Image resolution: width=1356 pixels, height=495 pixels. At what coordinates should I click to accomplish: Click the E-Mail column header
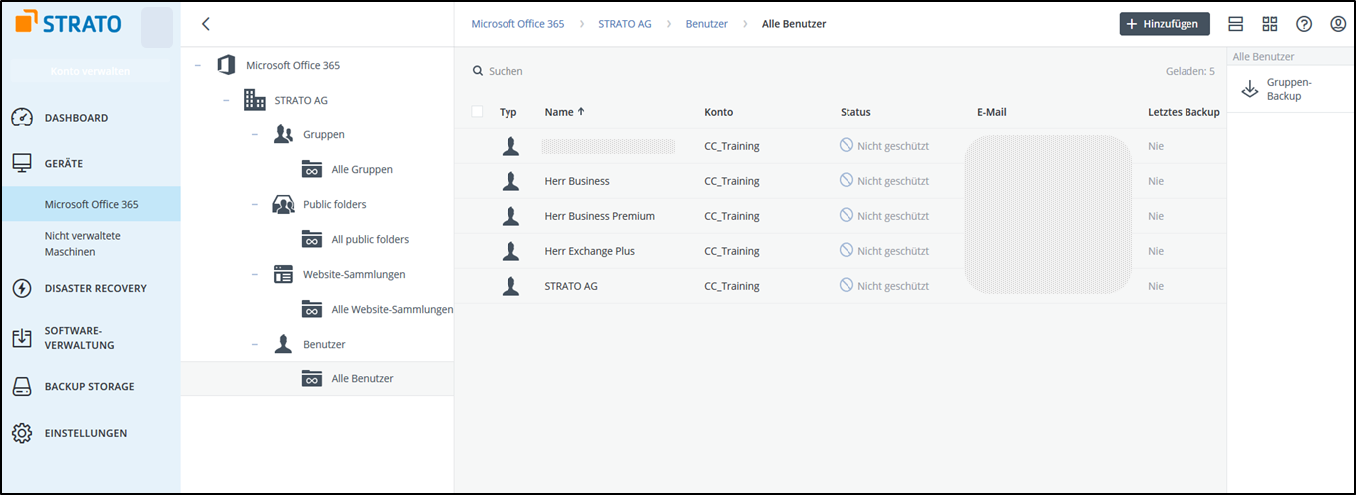pos(992,112)
